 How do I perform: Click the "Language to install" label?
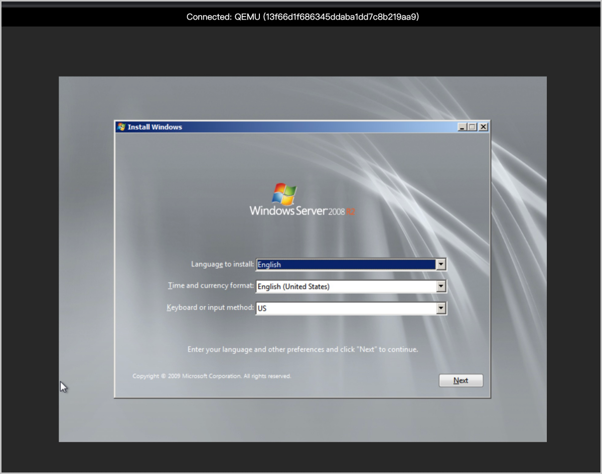pos(222,264)
